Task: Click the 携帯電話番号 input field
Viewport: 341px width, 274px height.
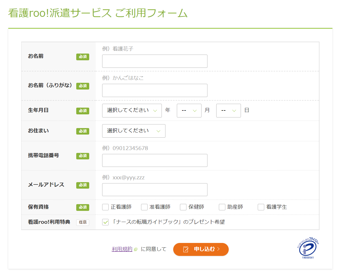Action: point(155,160)
